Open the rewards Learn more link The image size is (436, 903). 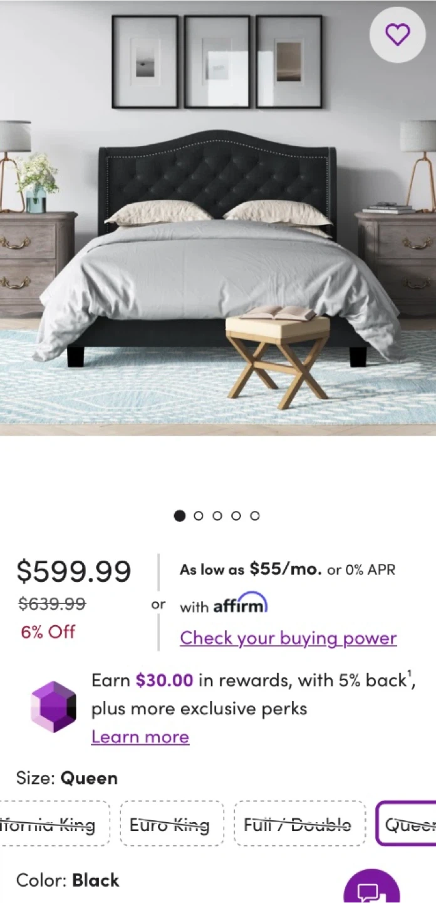tap(140, 737)
